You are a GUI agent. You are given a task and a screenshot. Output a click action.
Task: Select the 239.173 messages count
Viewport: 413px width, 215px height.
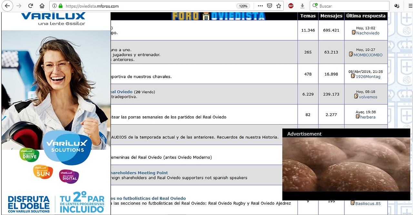pyautogui.click(x=331, y=94)
